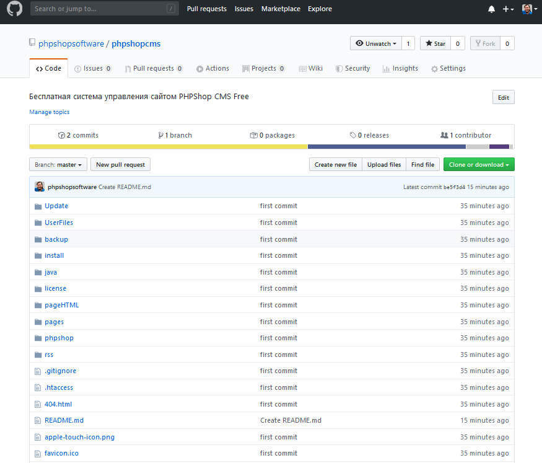Click the pageHTML folder icon
This screenshot has height=463, width=542.
[38, 306]
